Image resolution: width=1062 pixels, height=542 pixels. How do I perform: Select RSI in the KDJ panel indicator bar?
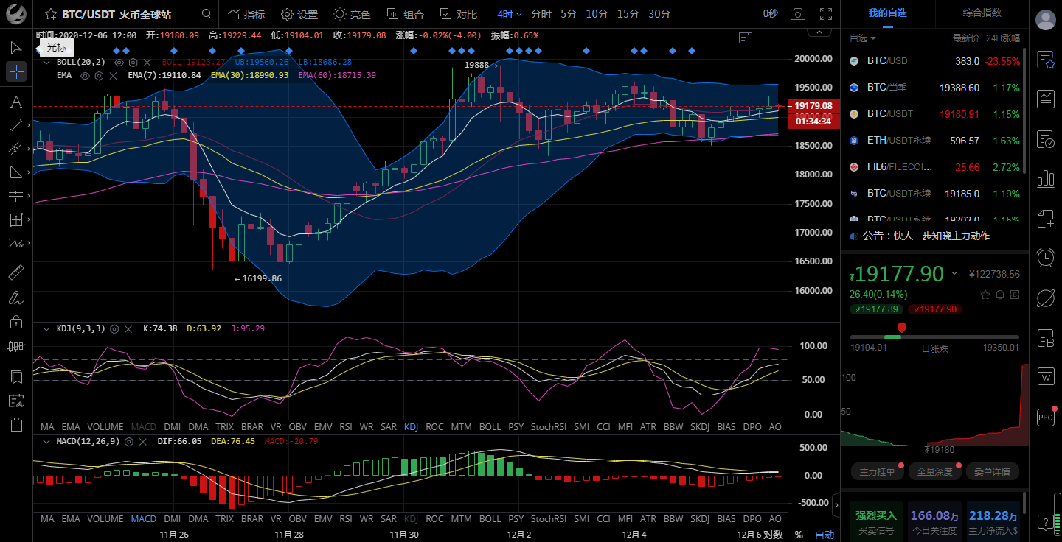(346, 426)
